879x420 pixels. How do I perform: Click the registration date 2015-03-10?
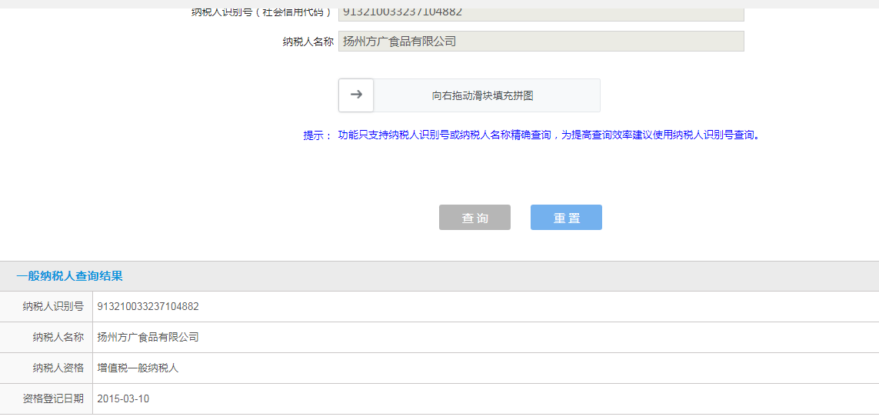tap(123, 399)
